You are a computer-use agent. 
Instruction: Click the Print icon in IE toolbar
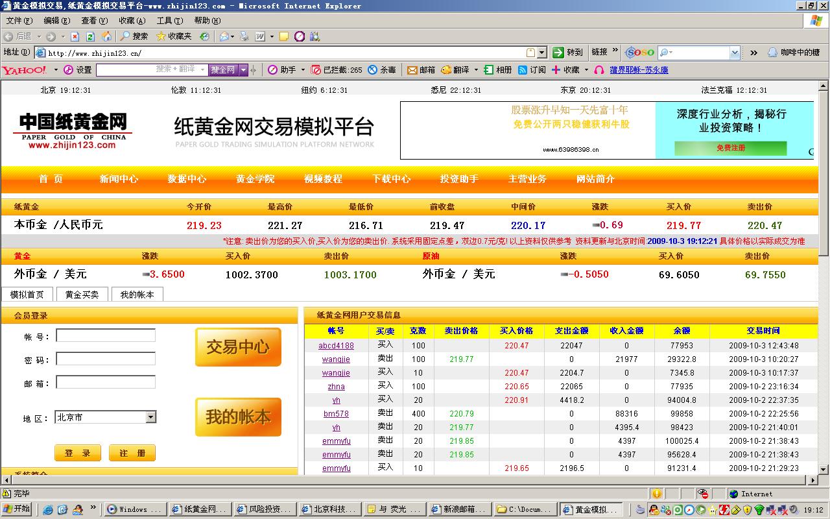pos(244,36)
